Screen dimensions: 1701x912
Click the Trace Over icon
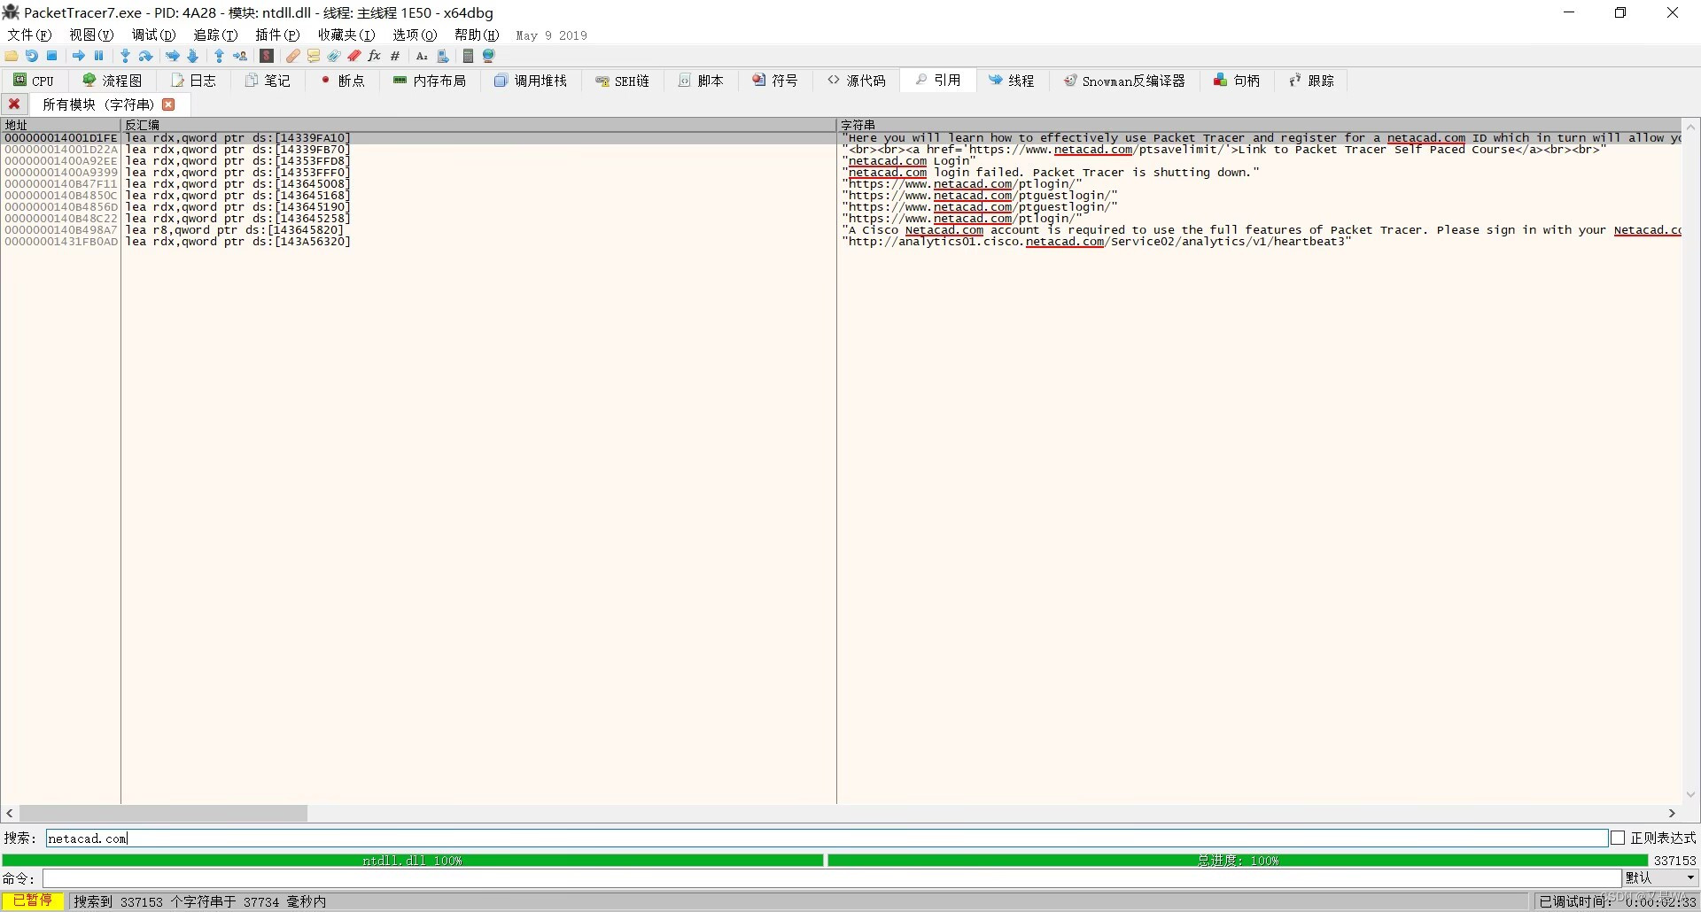tap(192, 56)
